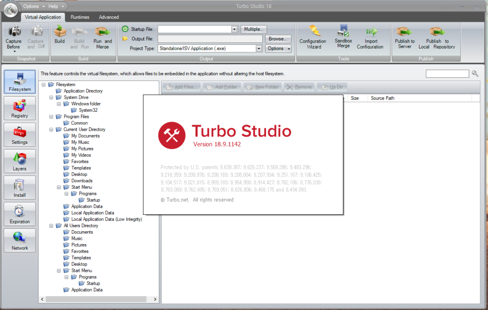Click the Turbo Studio application orb button
Image resolution: width=488 pixels, height=310 pixels.
[x=11, y=11]
